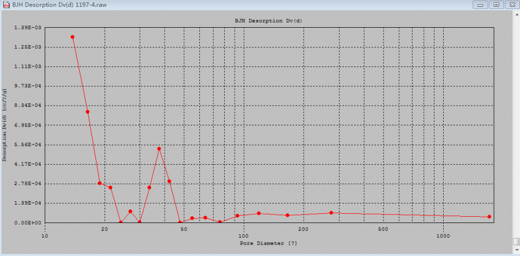Click the x-axis tick label 20
Screen dimensions: 520x256
click(105, 229)
